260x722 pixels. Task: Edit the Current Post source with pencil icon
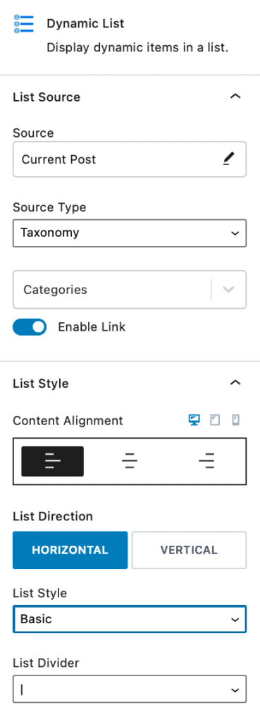(228, 159)
